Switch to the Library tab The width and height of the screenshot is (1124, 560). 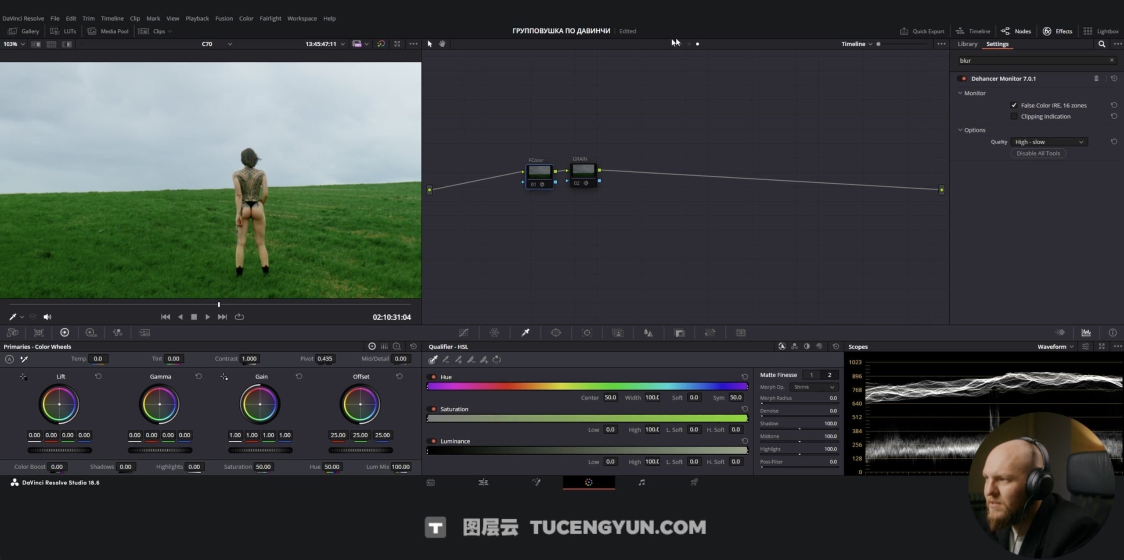tap(967, 44)
